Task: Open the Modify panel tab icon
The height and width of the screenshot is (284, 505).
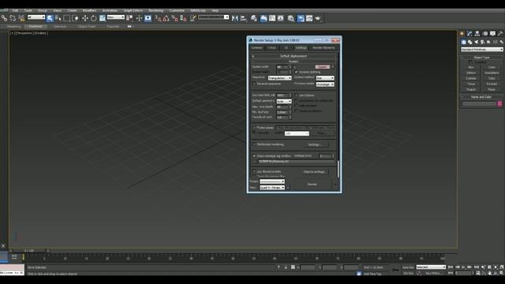Action: [469, 33]
